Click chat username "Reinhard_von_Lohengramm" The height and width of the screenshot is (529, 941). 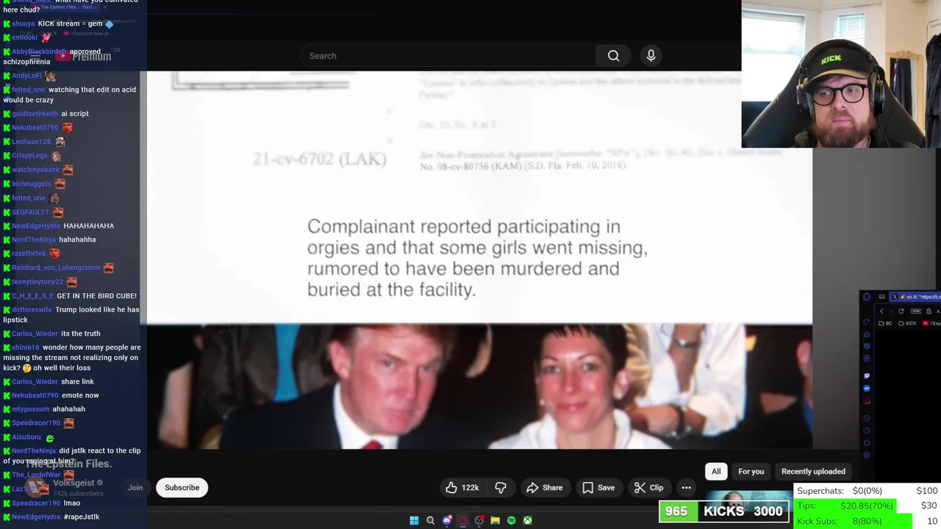(56, 268)
